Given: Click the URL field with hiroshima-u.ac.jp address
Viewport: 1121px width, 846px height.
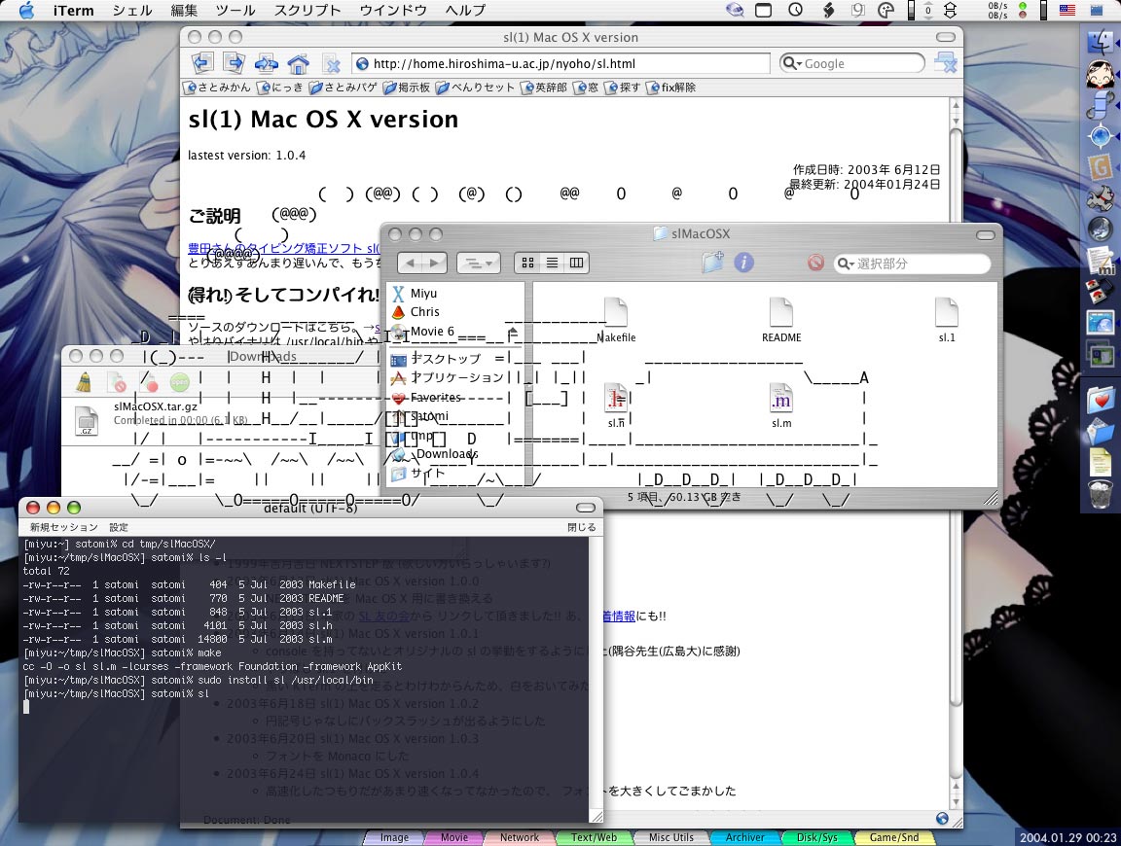Looking at the screenshot, I should [x=560, y=63].
